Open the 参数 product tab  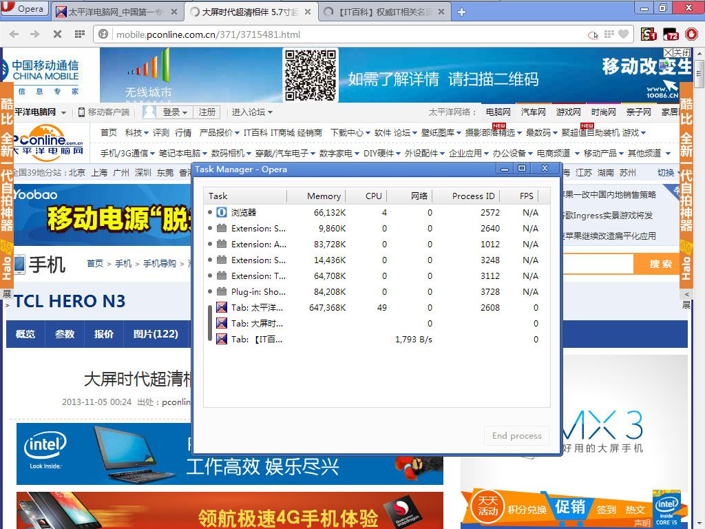point(64,334)
